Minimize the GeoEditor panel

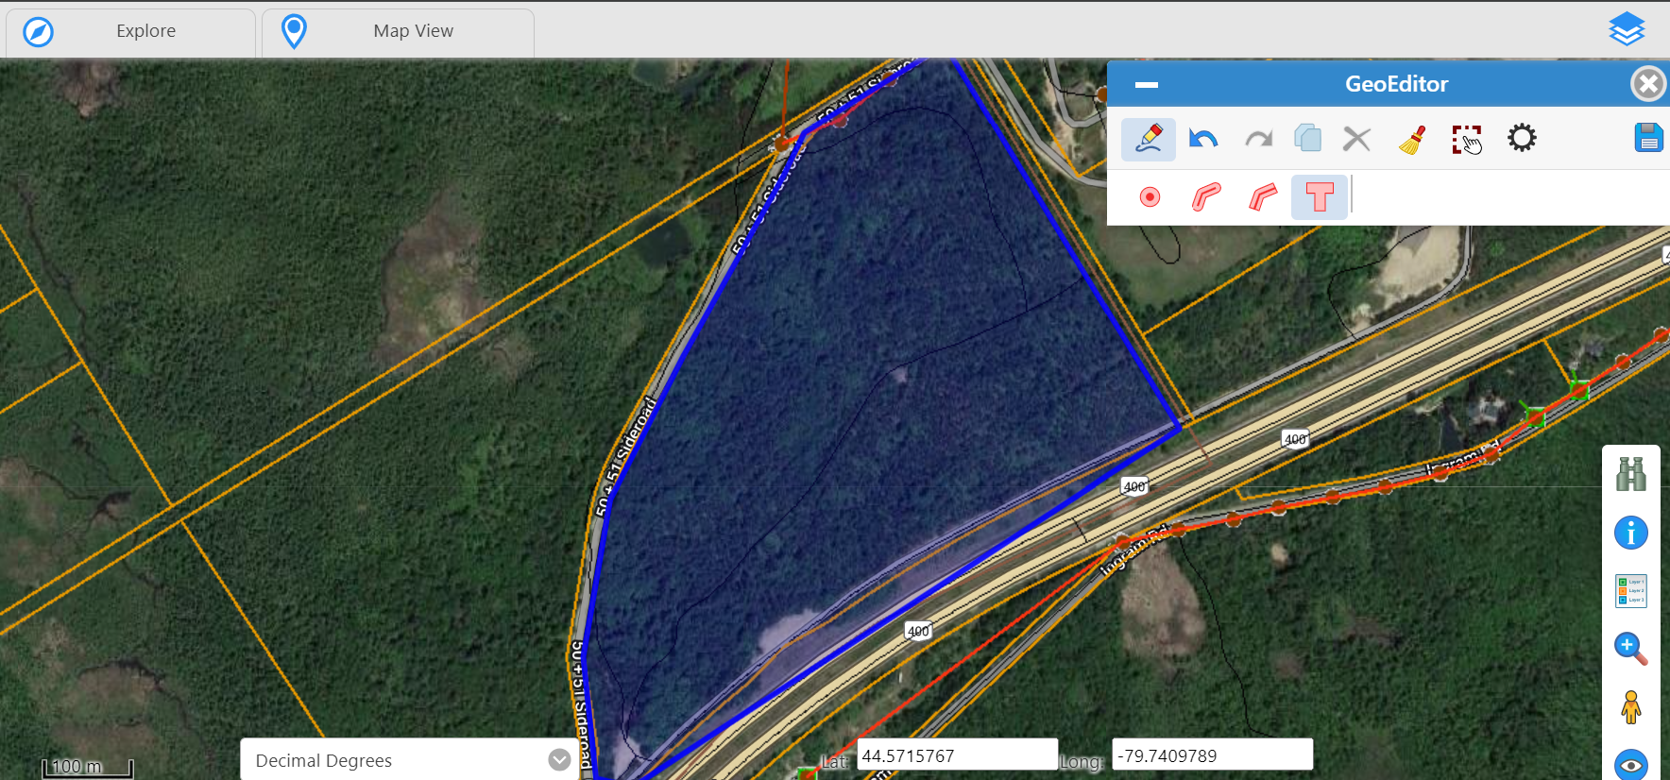pyautogui.click(x=1146, y=85)
